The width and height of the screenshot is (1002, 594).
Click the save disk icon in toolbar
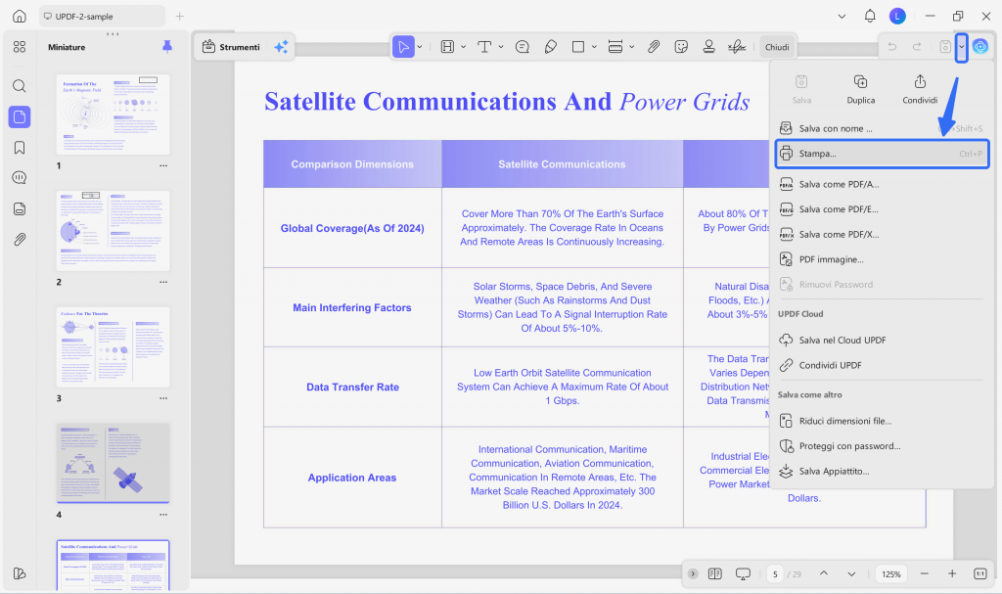945,47
